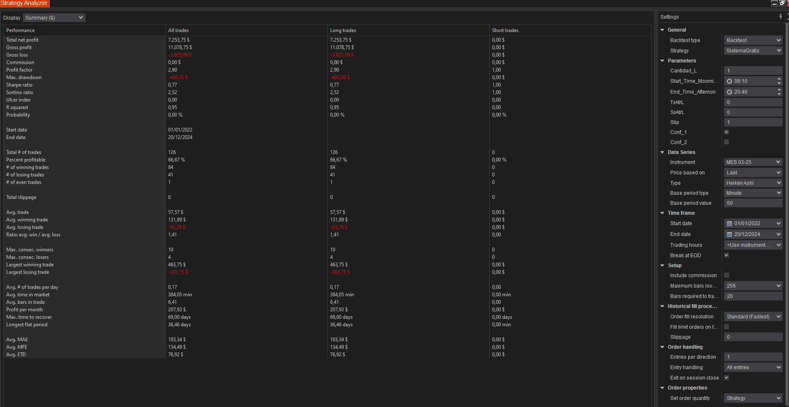Viewport: 789px width, 407px height.
Task: Click the clock icon beside End_Time_Afternon
Action: [x=729, y=92]
